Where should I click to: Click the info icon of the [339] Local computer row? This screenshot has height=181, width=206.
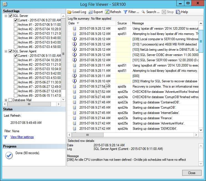coord(74,39)
